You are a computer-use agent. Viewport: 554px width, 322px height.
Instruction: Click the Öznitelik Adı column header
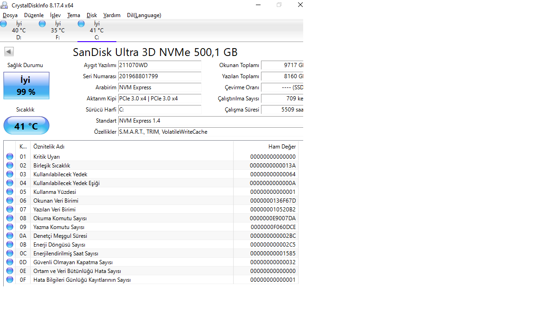click(132, 146)
